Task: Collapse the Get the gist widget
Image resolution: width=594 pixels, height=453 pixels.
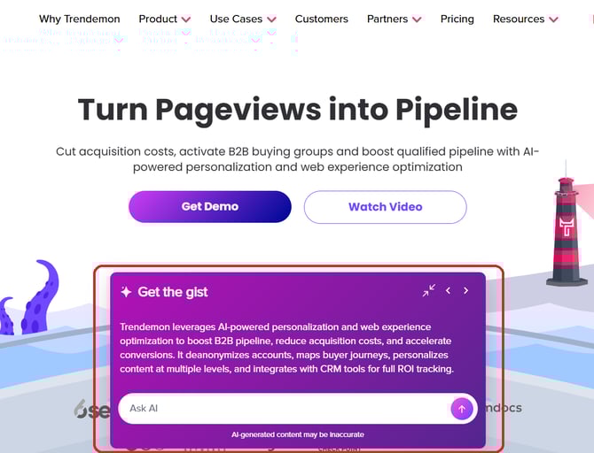Action: tap(429, 290)
